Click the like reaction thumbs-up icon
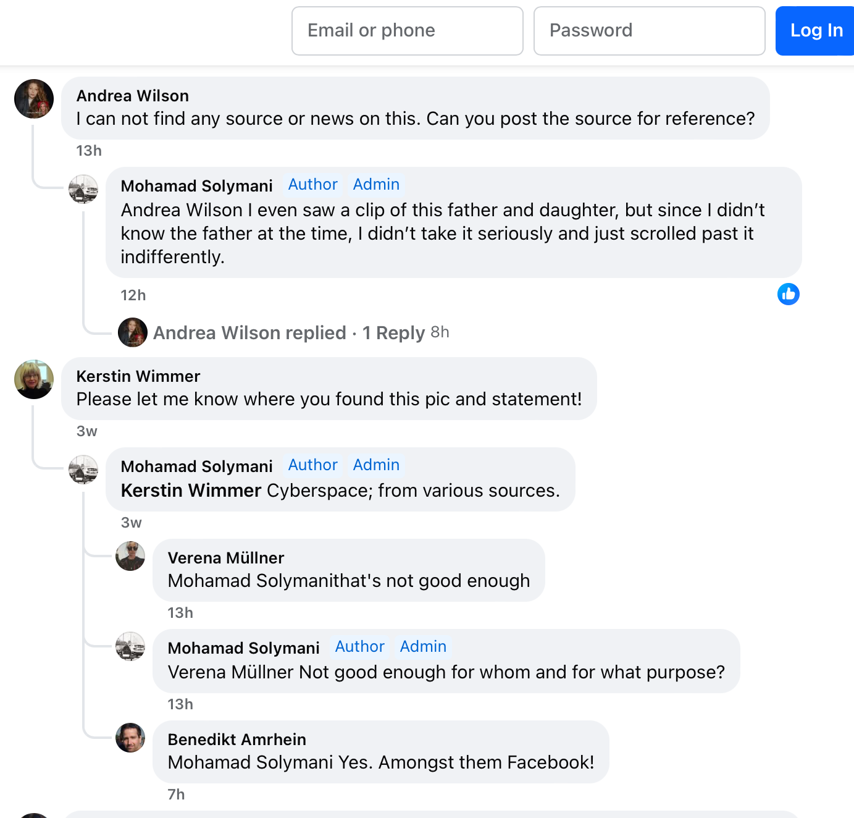The image size is (854, 818). [x=789, y=294]
